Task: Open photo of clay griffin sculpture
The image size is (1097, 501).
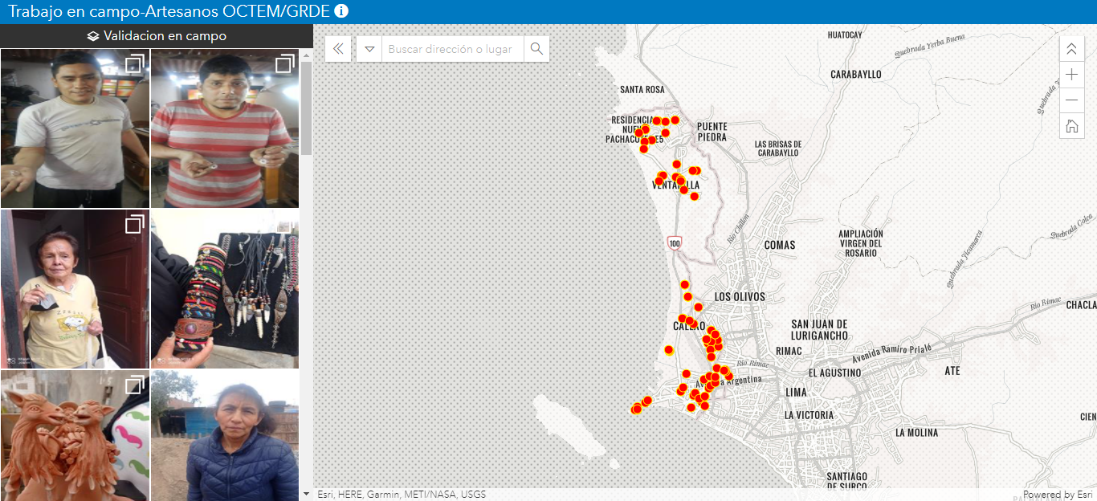Action: (75, 435)
